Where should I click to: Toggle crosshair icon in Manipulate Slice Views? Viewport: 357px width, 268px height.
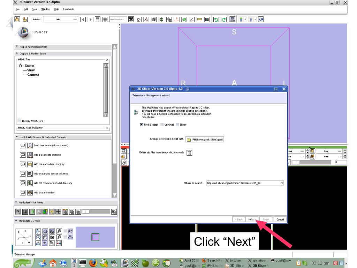(58, 212)
